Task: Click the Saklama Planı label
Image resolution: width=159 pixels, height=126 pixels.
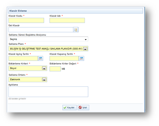Action: (x=16, y=44)
